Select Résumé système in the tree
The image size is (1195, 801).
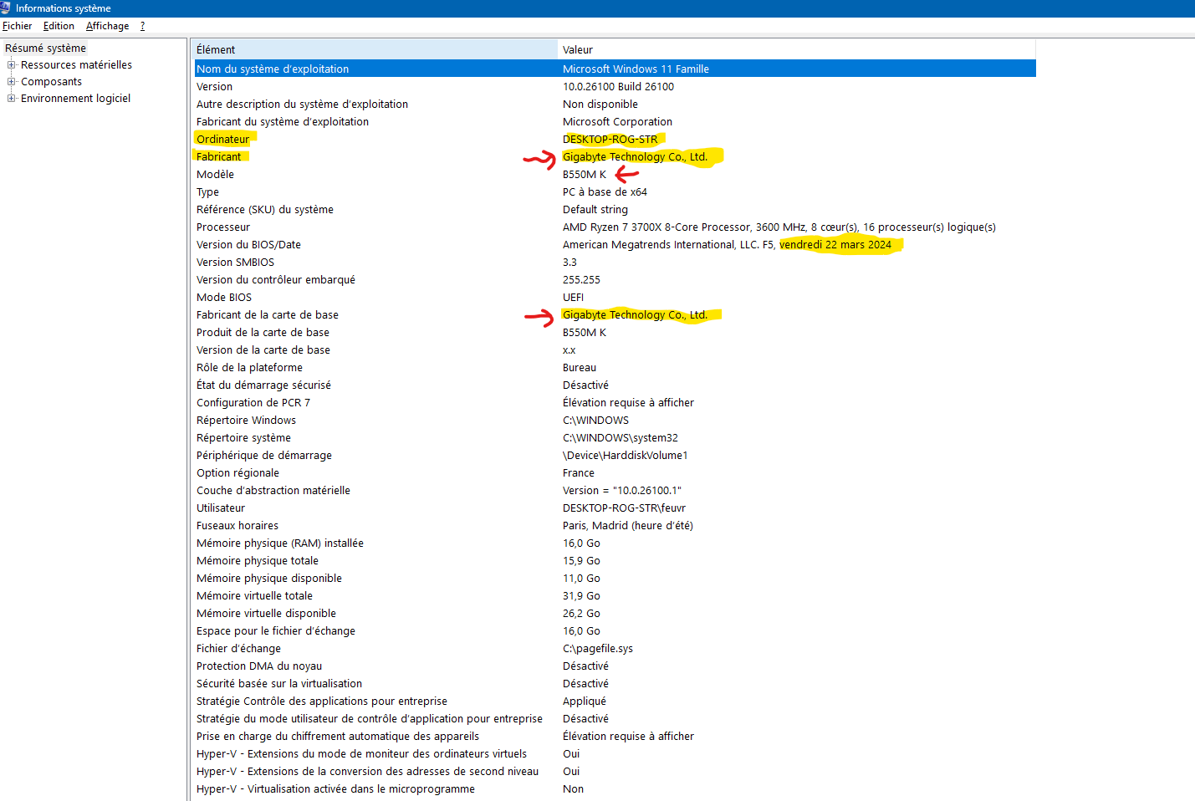[x=45, y=48]
